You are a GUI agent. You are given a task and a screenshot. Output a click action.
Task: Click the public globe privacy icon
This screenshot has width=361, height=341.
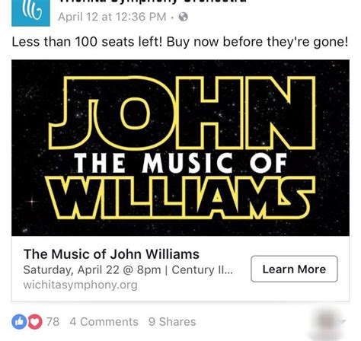[x=184, y=17]
